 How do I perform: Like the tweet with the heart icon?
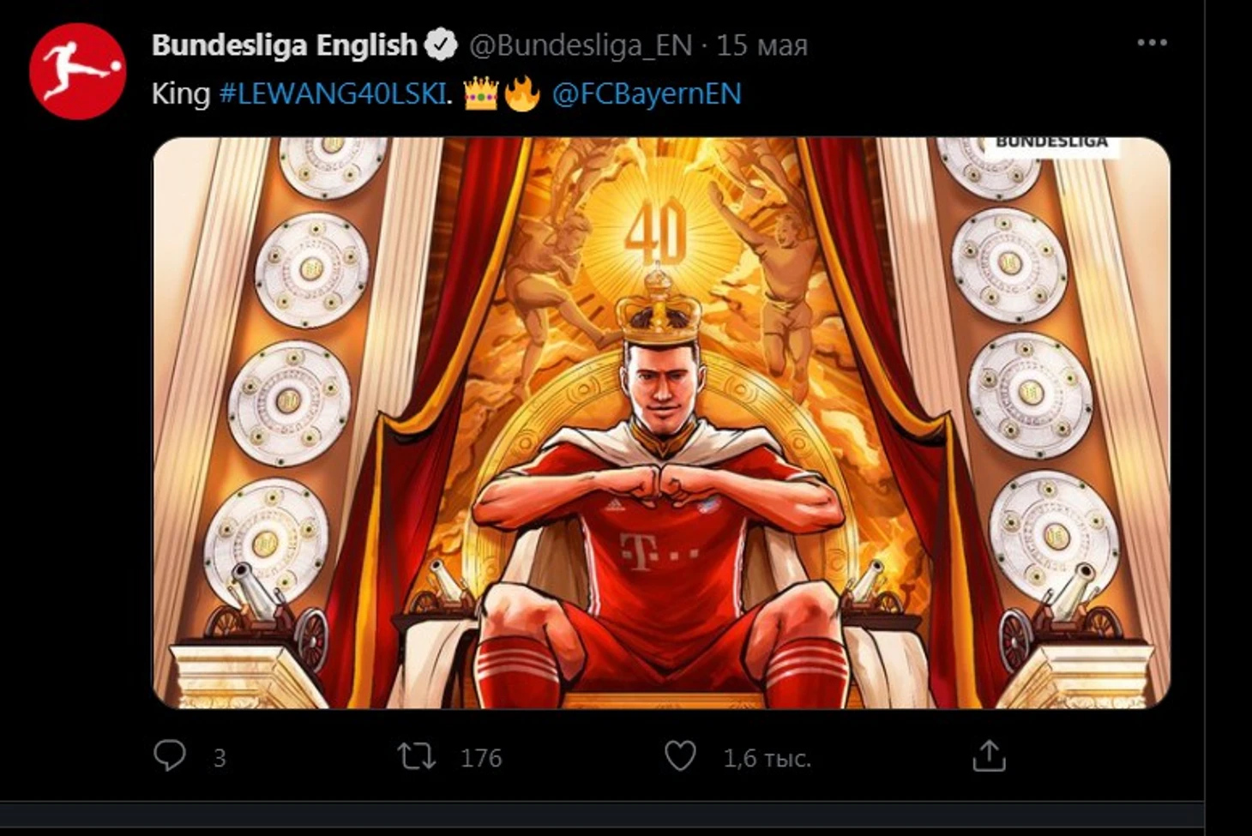pos(680,756)
